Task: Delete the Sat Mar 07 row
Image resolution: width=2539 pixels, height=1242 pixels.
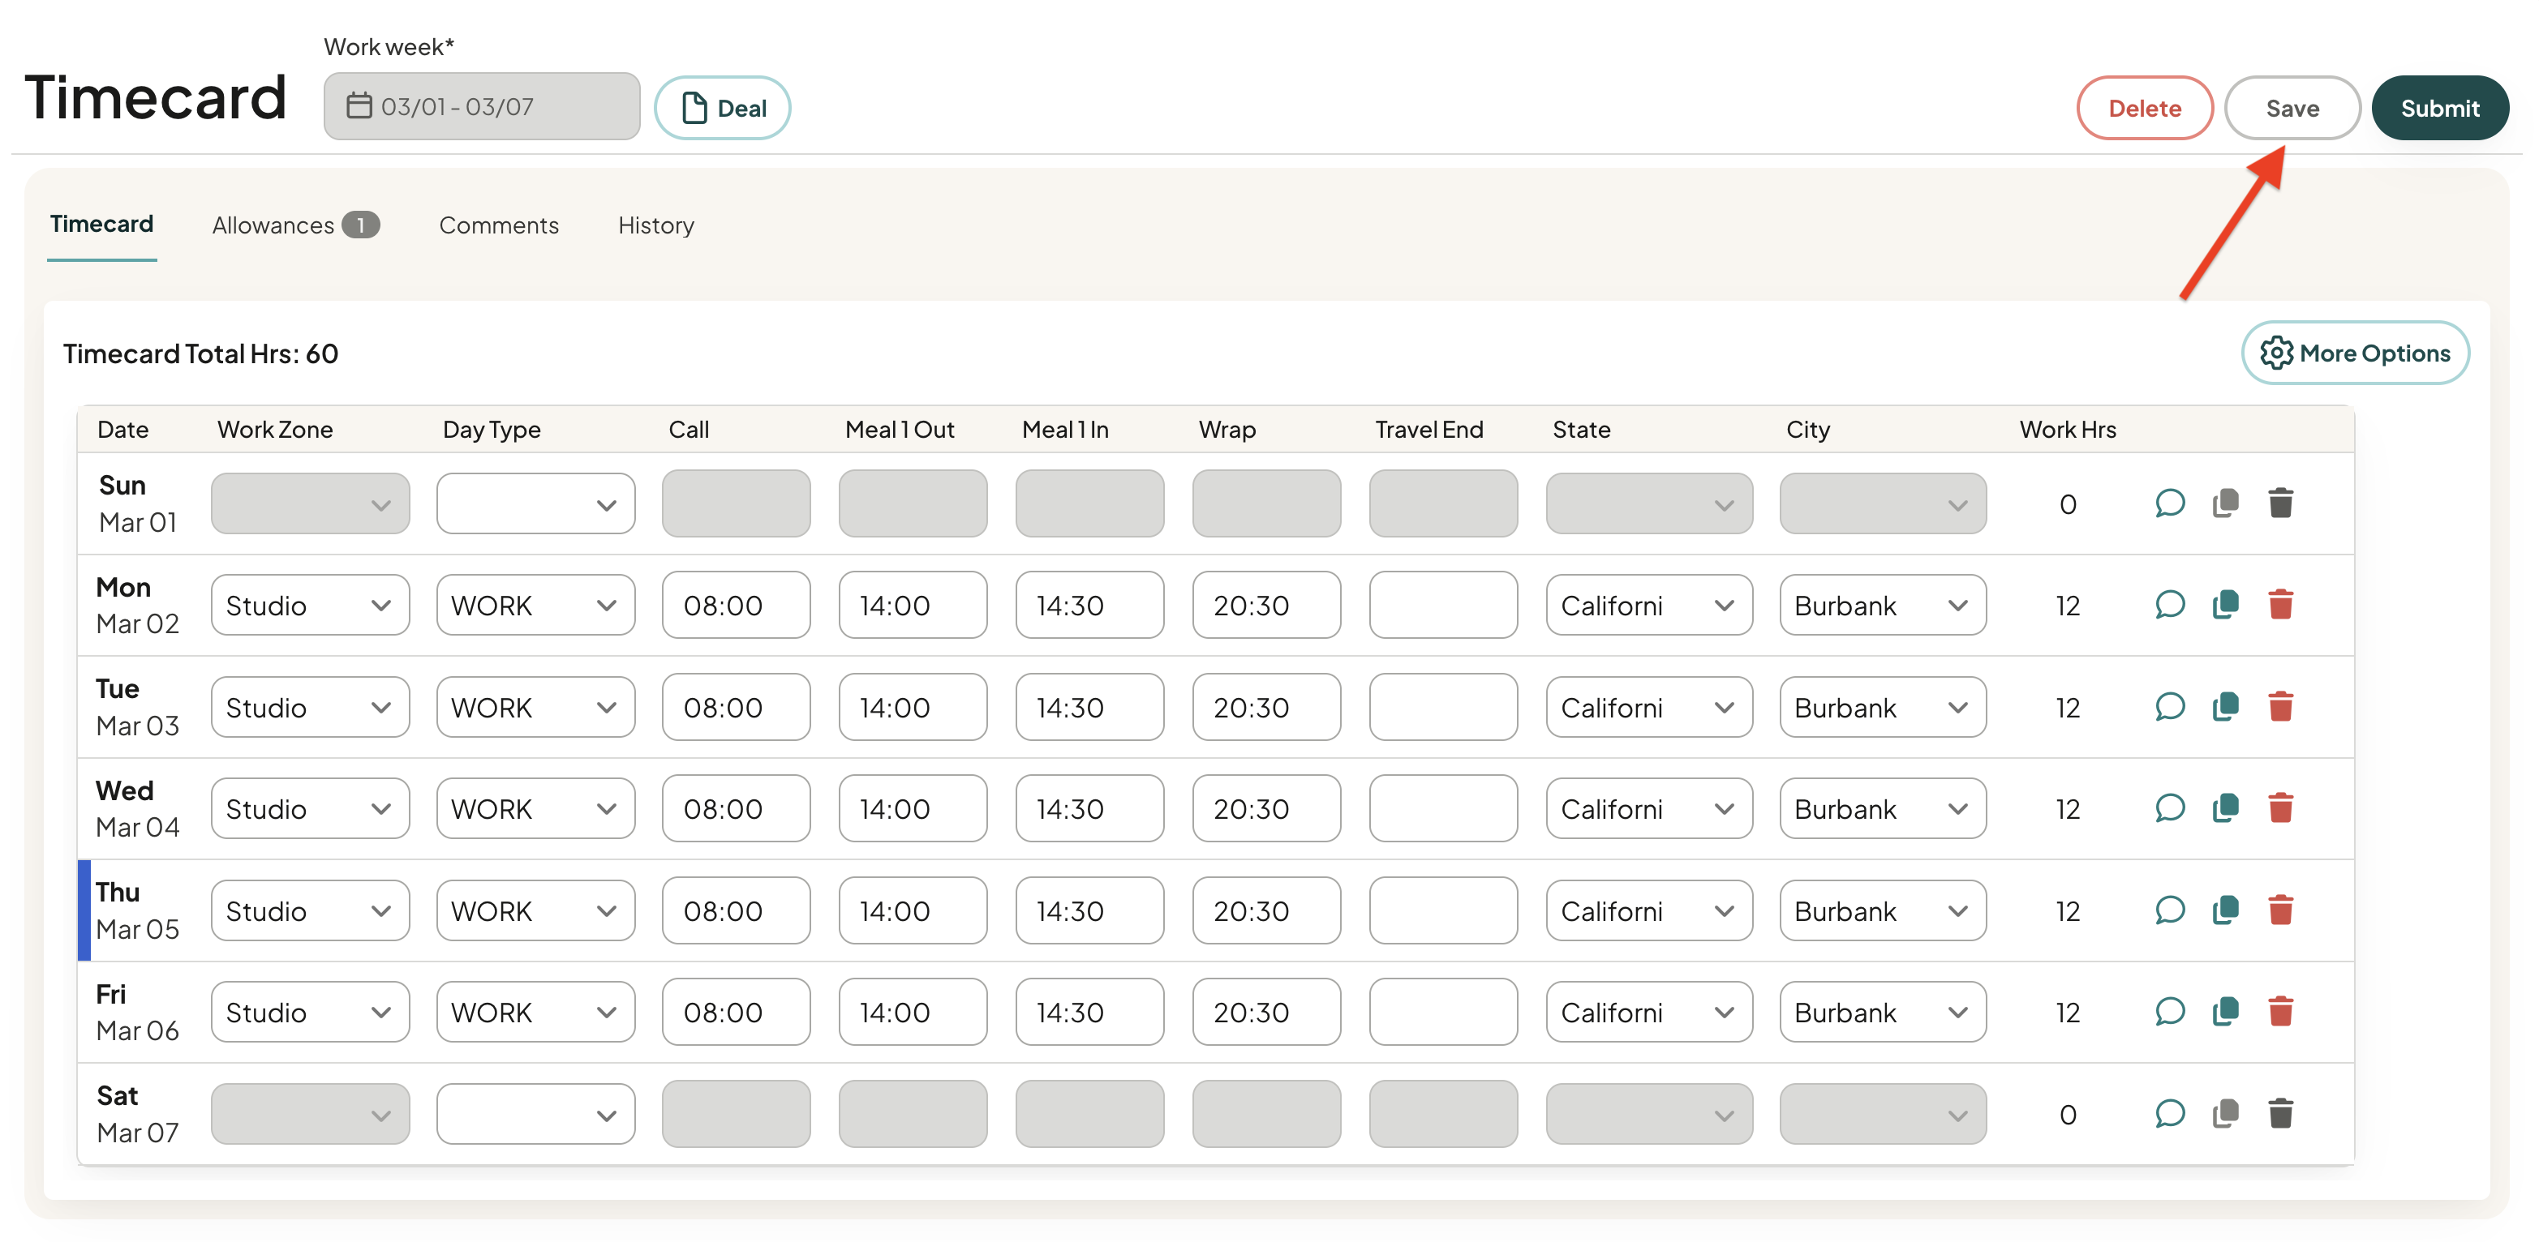Action: tap(2279, 1114)
